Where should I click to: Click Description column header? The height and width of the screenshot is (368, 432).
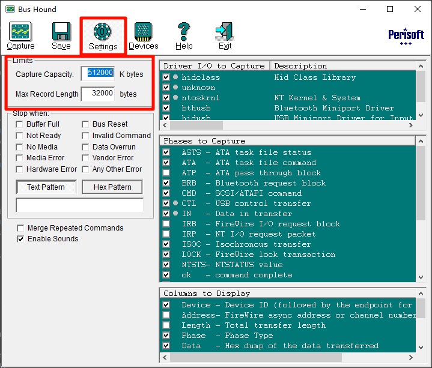343,66
